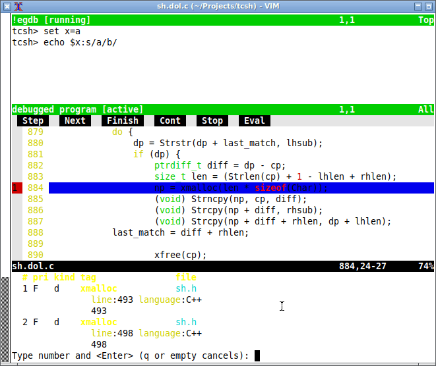This screenshot has width=436, height=366.
Task: Click 'xfree(cp);' on line 890
Action: (181, 255)
